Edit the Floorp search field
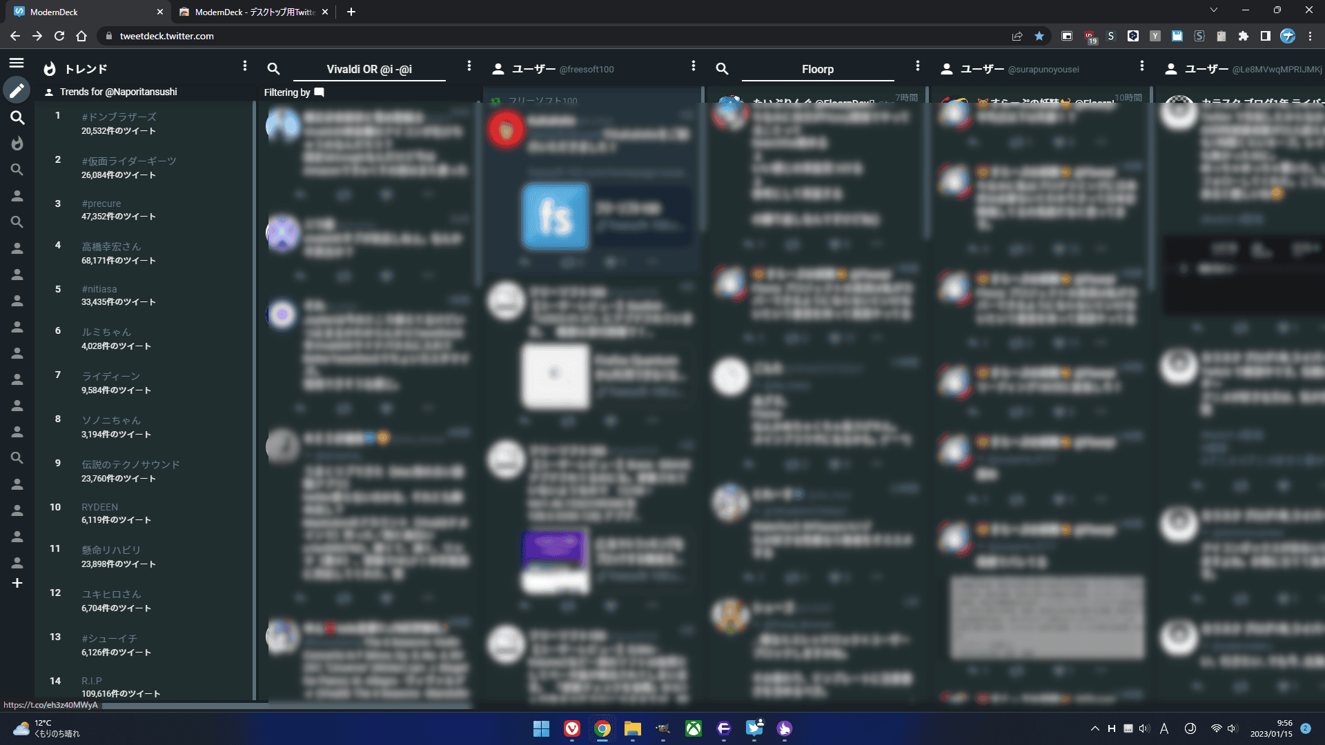Screen dimensions: 1325x745 point(818,69)
